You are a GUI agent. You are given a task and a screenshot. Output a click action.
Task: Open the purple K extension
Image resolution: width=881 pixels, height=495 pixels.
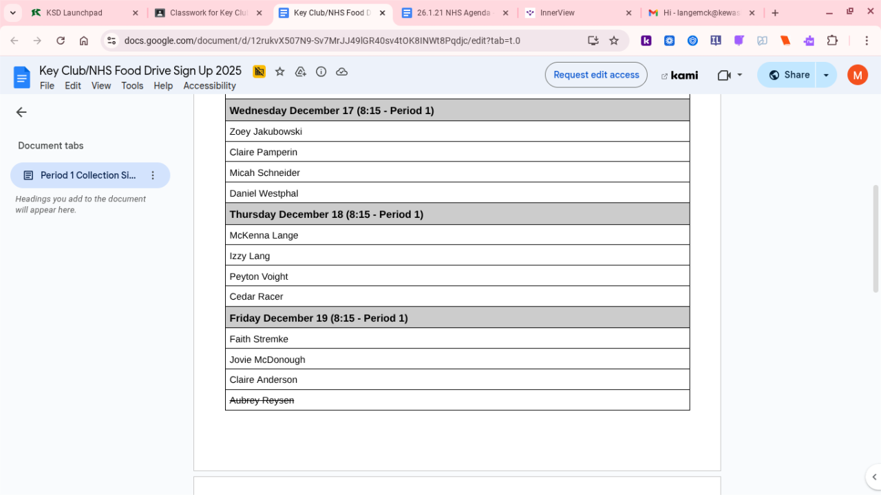[x=646, y=41]
